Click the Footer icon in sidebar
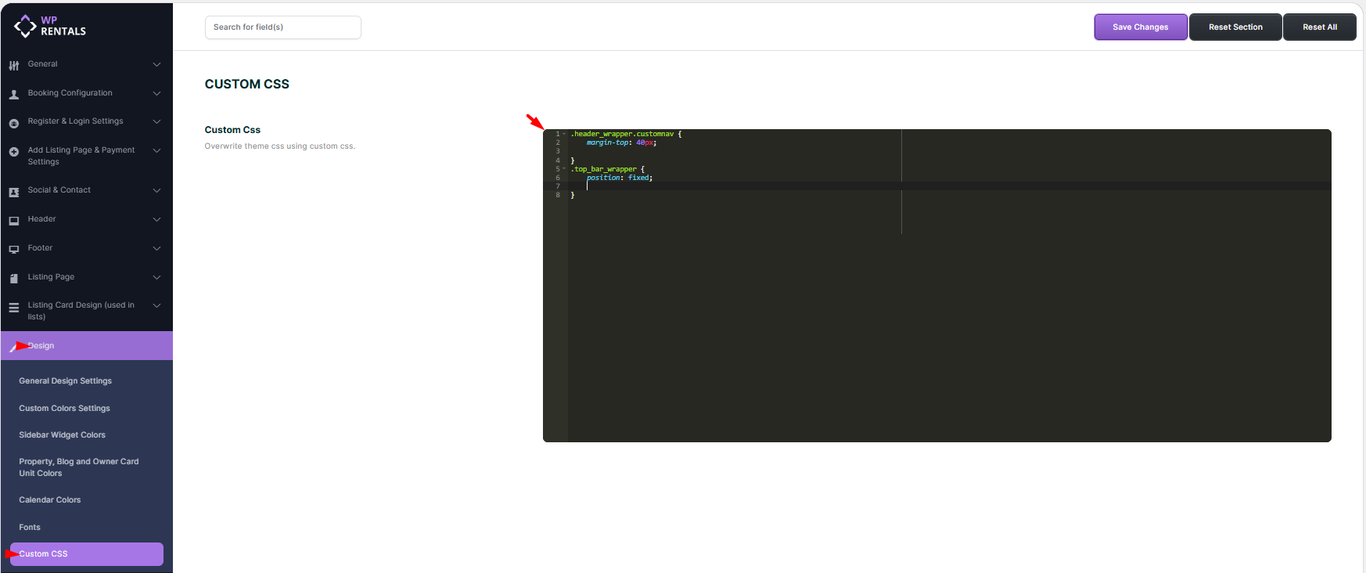This screenshot has width=1366, height=573. pyautogui.click(x=14, y=250)
